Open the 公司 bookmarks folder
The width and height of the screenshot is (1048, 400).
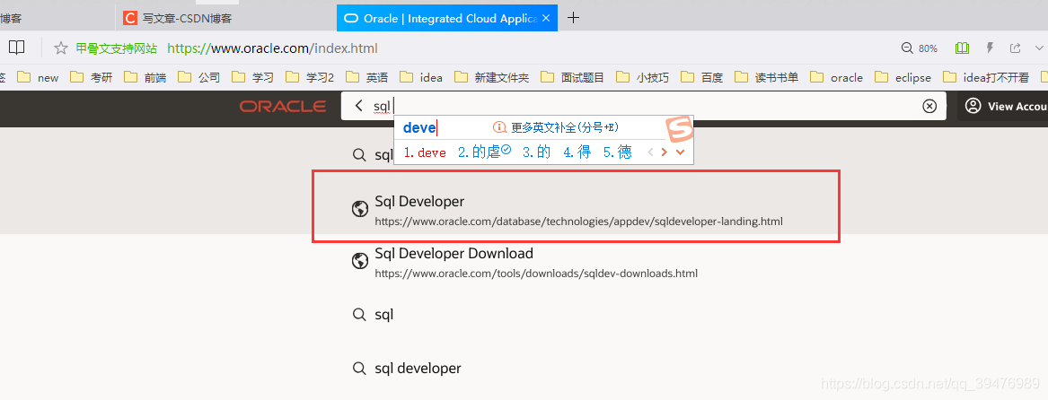pyautogui.click(x=199, y=77)
